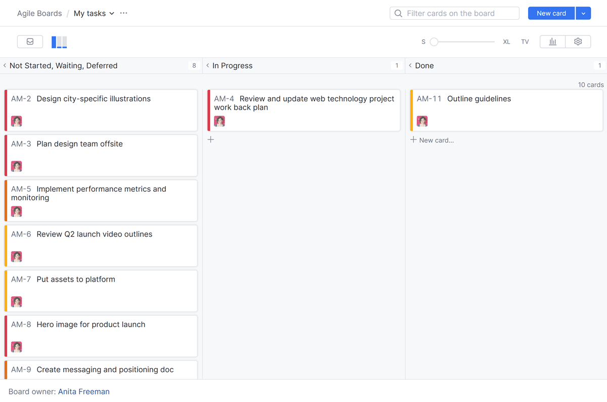607x402 pixels.
Task: Open the board backlog panel icon
Action: [x=30, y=41]
